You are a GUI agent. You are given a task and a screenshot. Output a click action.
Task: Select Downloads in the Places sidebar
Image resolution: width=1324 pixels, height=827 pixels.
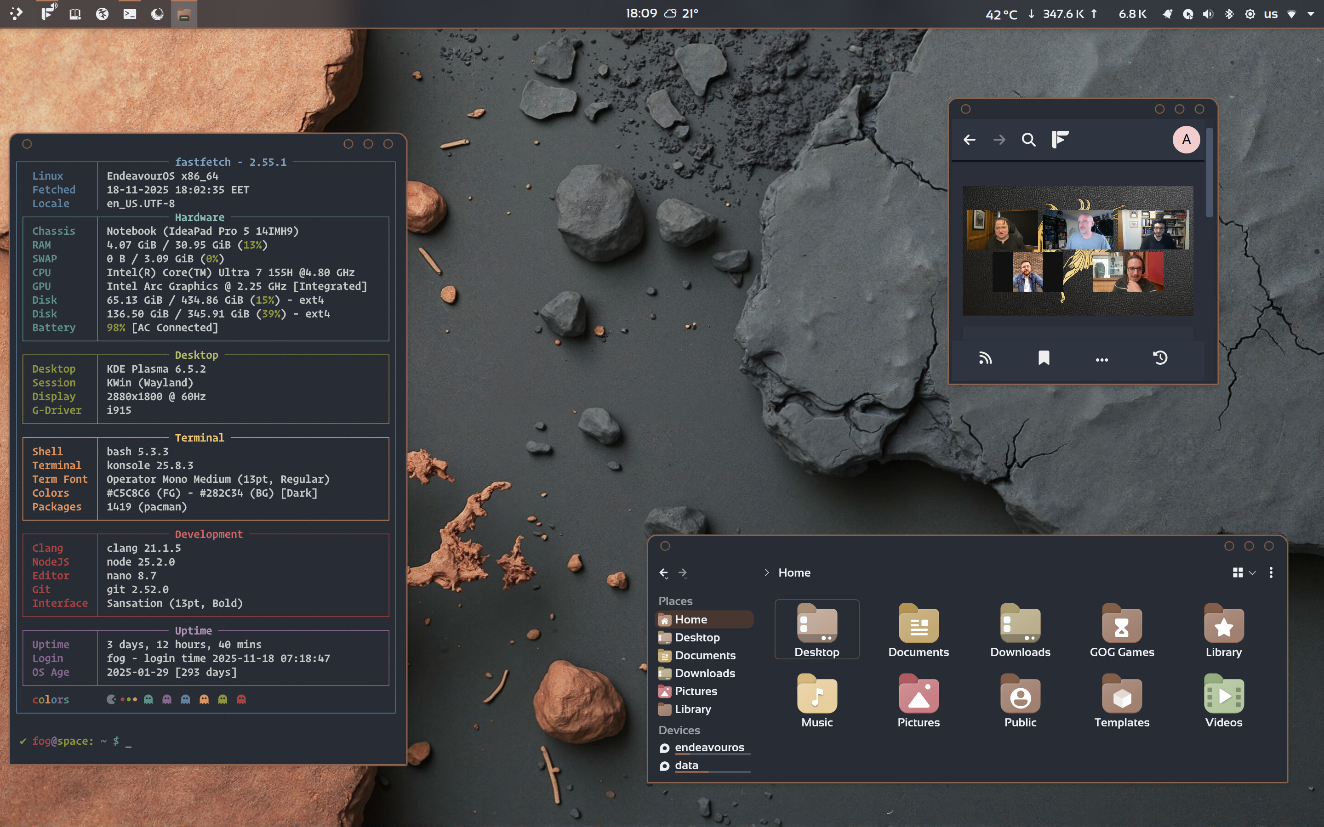(x=704, y=673)
